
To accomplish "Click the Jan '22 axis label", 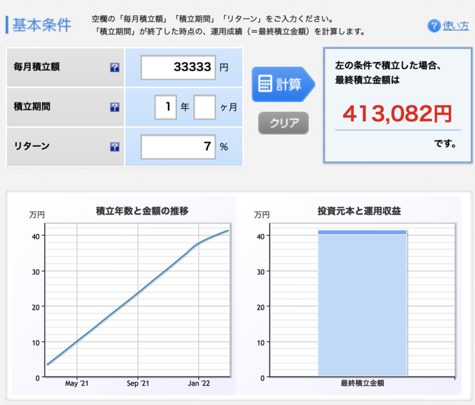I will 198,383.
